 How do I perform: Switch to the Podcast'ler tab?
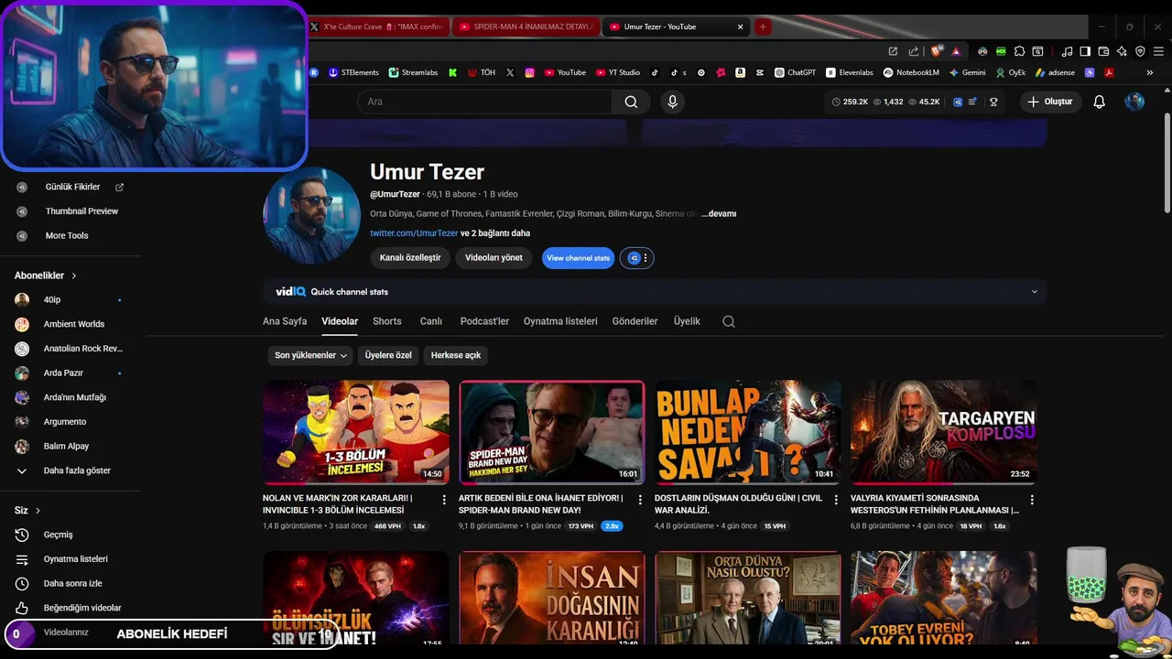pyautogui.click(x=484, y=321)
